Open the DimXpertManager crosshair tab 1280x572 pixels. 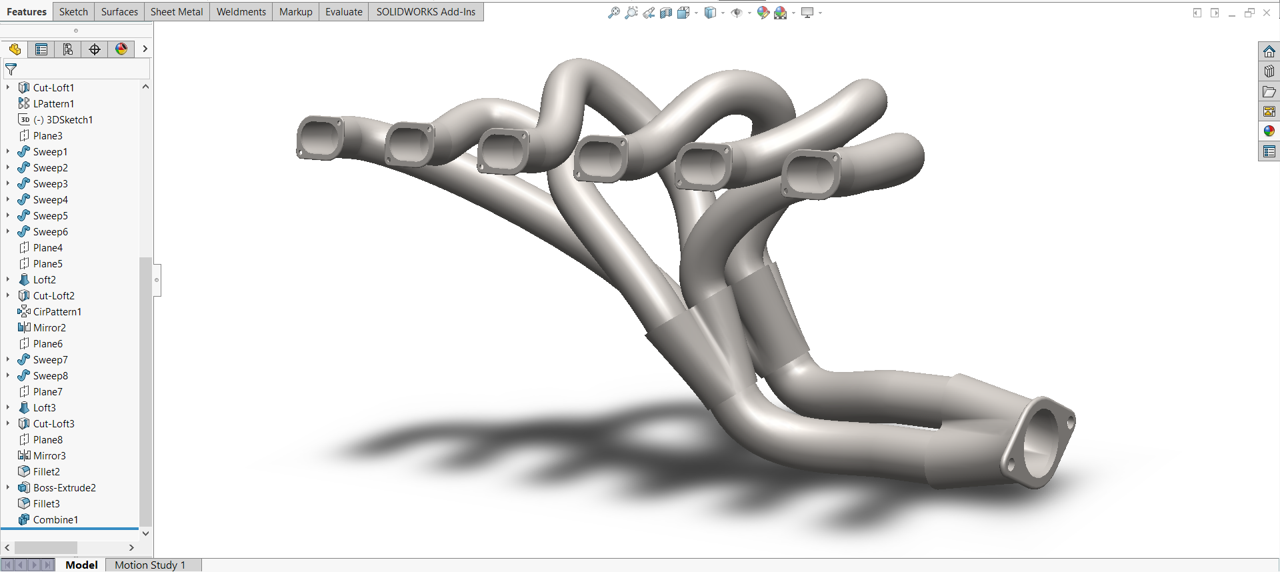[95, 49]
